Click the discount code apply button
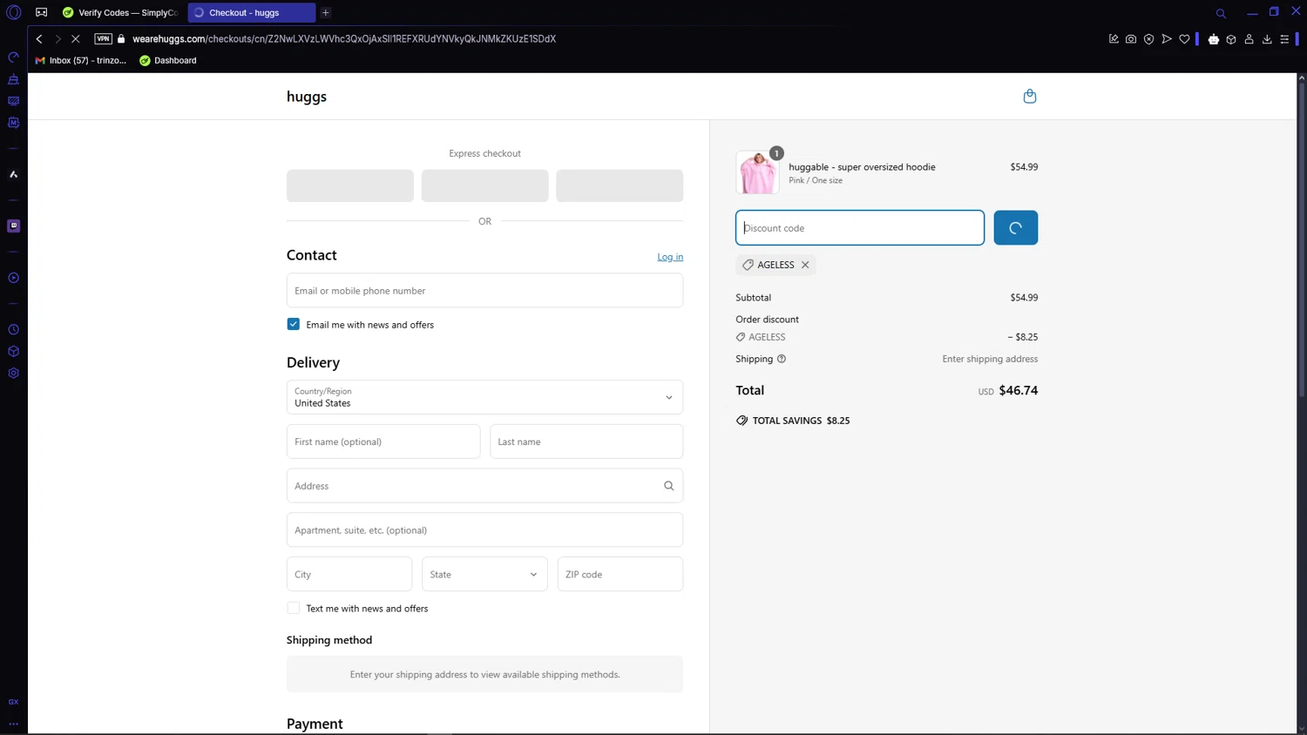Viewport: 1307px width, 735px height. (1016, 227)
